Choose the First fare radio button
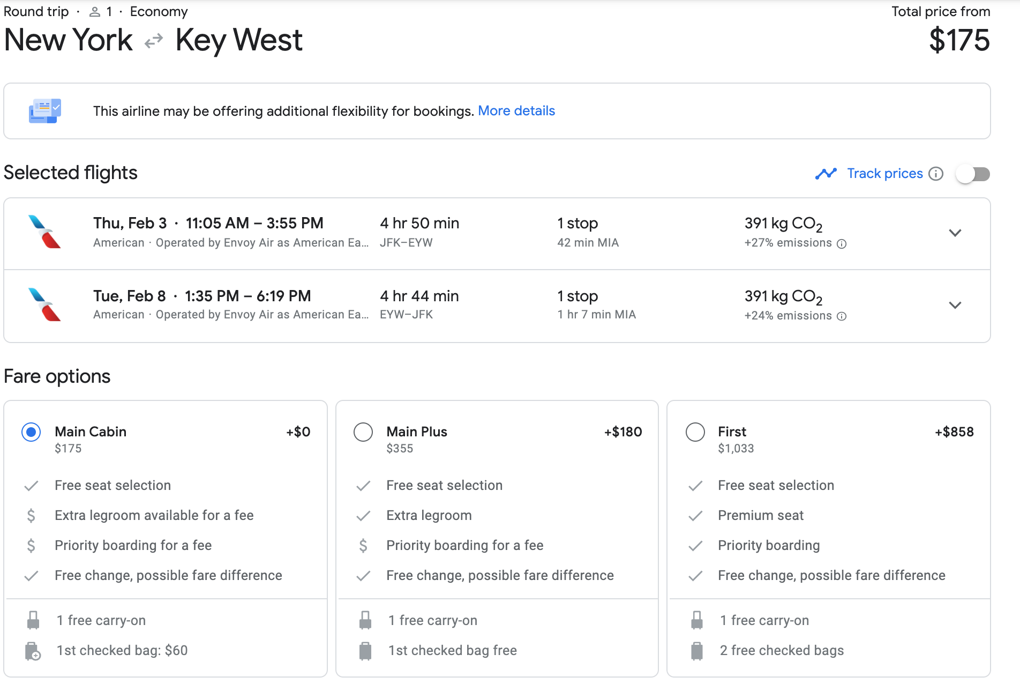Image resolution: width=1020 pixels, height=684 pixels. click(x=695, y=432)
